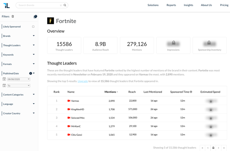Screen dimensions: 230x151
Task: Open the About Us menu
Action: [206, 5]
